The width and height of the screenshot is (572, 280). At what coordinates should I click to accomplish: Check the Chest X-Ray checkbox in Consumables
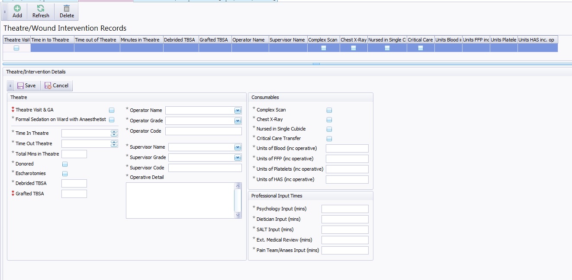[329, 120]
